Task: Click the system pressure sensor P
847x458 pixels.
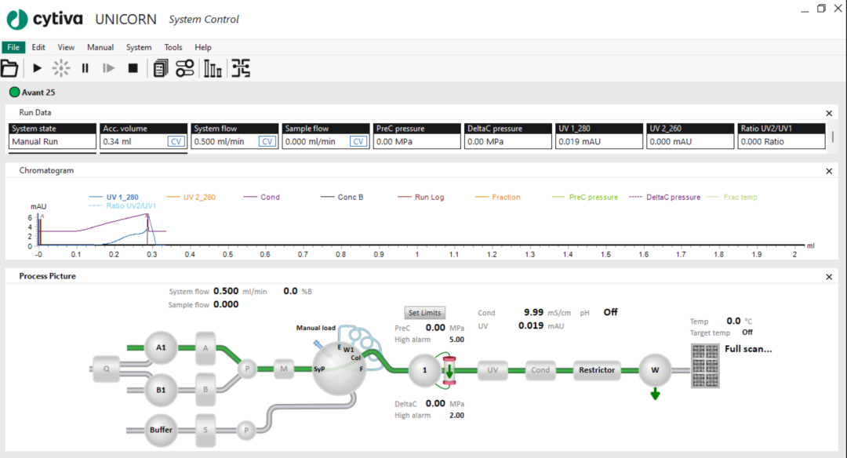Action: coord(247,369)
